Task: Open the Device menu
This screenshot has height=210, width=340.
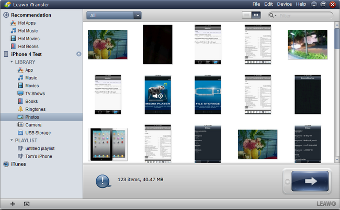Action: tap(284, 4)
